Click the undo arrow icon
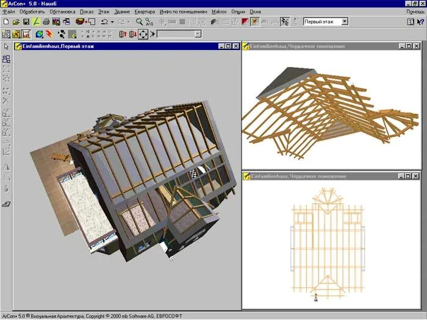 (x=104, y=21)
